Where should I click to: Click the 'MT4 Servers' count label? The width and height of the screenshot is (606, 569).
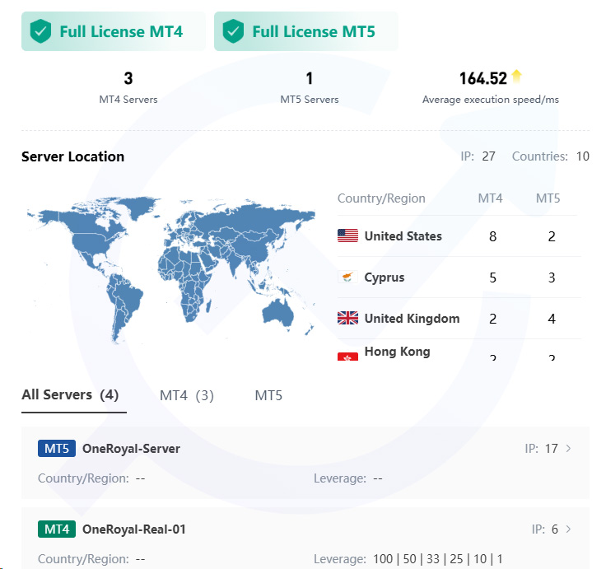pyautogui.click(x=128, y=100)
